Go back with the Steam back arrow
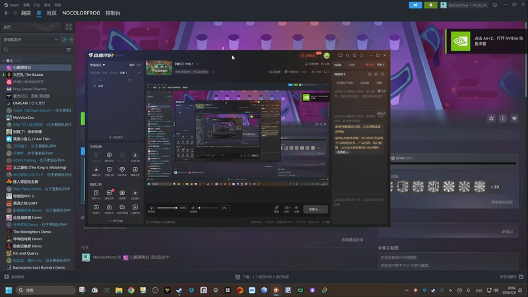528x297 pixels. click(7, 13)
